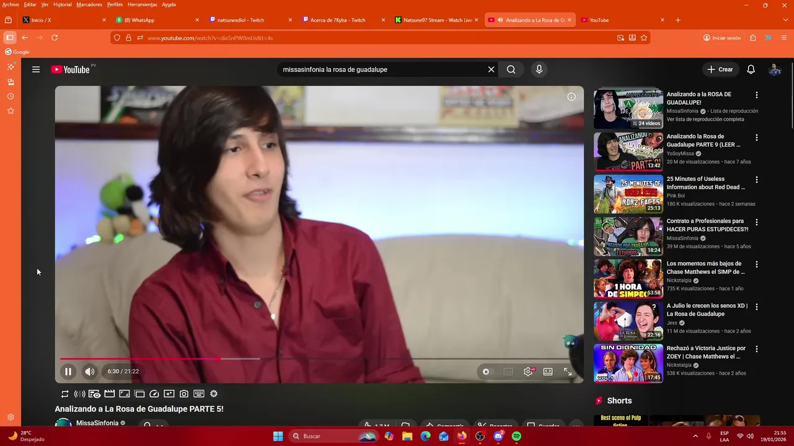Go to the YouTube home logo

tap(70, 69)
